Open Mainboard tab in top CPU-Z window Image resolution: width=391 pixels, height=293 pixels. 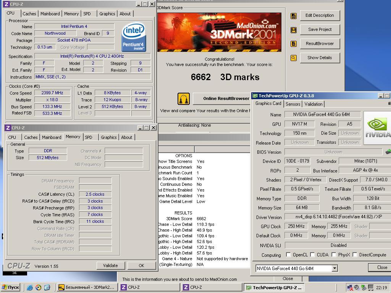(50, 14)
